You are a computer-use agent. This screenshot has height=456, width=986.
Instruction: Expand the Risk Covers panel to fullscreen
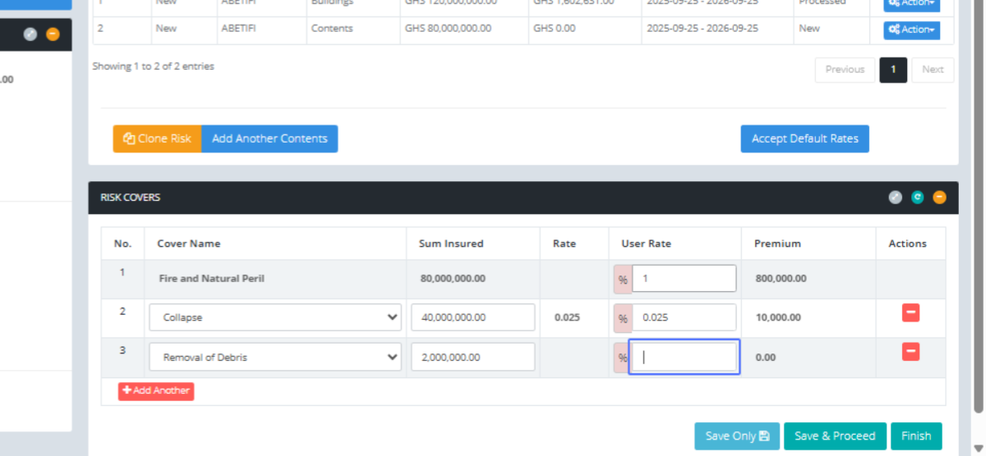pos(896,198)
